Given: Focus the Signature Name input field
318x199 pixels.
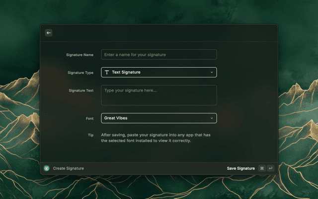Looking at the screenshot, I should (x=159, y=55).
